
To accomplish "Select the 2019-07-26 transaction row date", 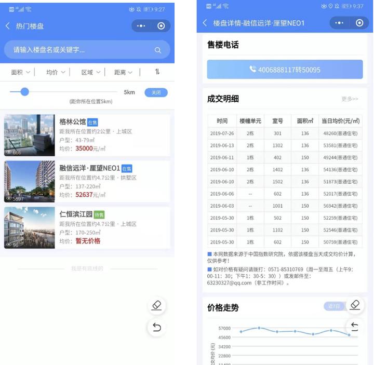I will coord(222,133).
